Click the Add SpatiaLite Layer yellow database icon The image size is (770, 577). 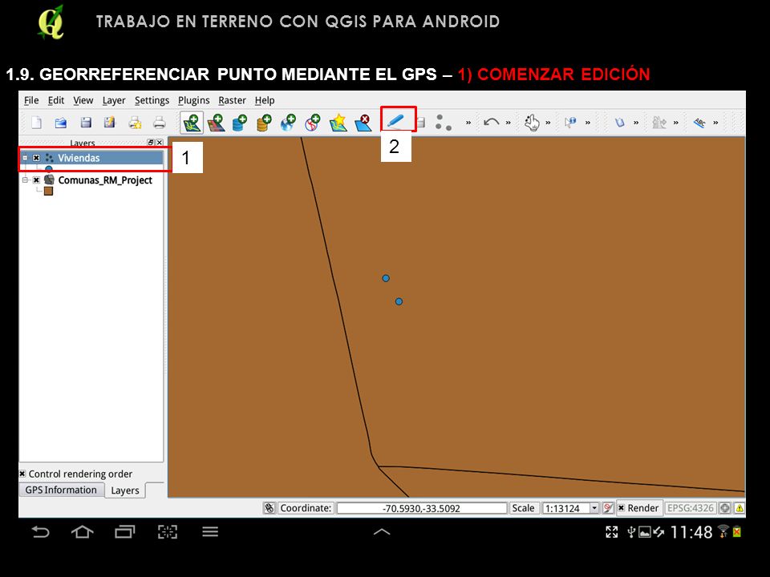[x=264, y=122]
